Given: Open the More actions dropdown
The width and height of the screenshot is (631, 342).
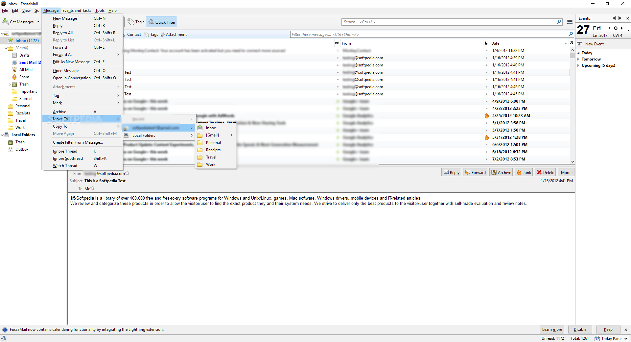Looking at the screenshot, I should pos(566,173).
